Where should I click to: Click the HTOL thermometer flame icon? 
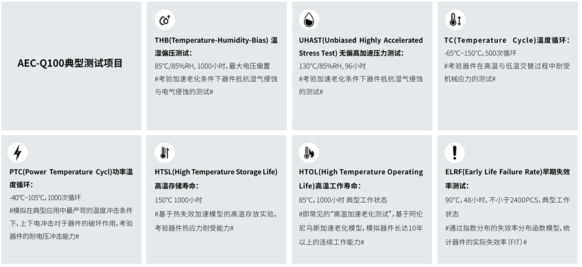[309, 153]
